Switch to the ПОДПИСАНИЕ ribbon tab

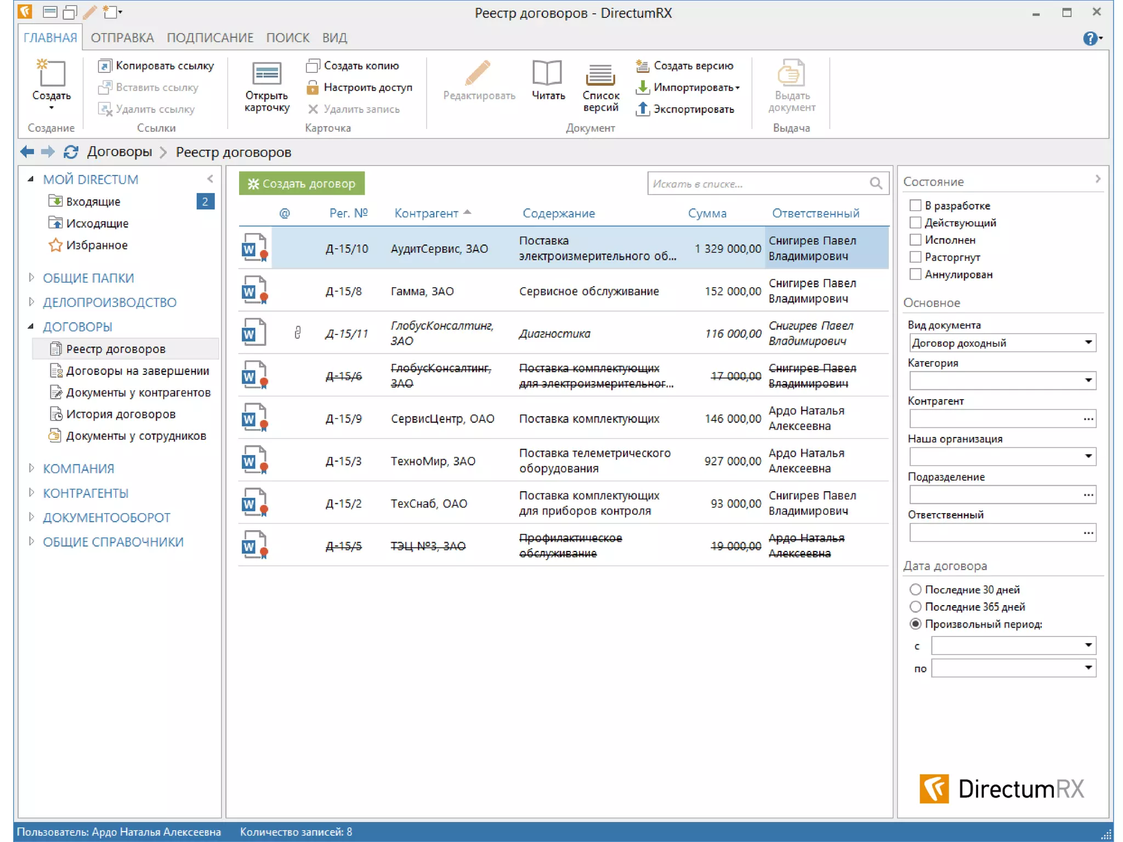tap(210, 38)
